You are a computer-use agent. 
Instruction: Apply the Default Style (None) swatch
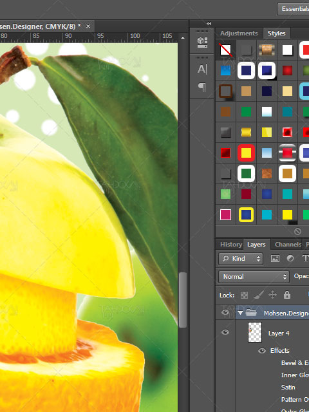(225, 50)
